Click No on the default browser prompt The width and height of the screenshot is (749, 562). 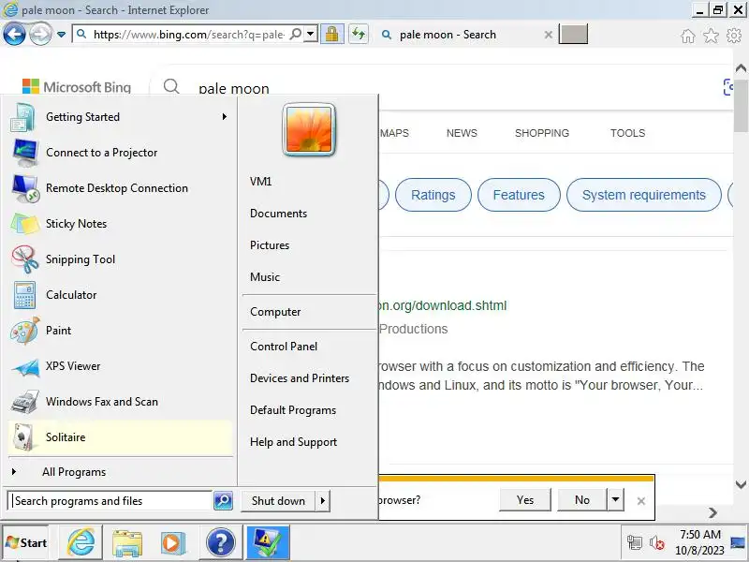(582, 500)
